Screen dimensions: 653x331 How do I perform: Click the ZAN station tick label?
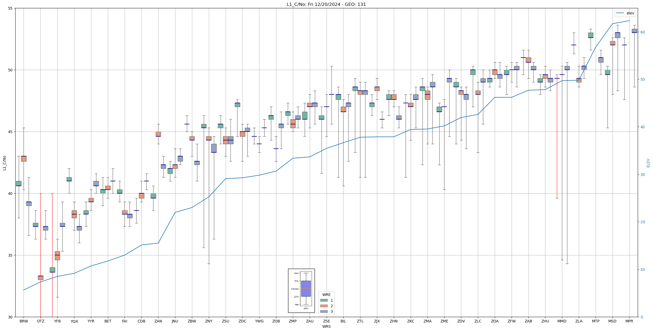coord(158,321)
